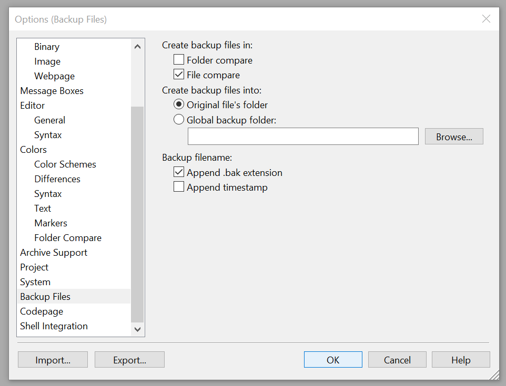The height and width of the screenshot is (386, 506).
Task: Open the System category
Action: coord(35,282)
